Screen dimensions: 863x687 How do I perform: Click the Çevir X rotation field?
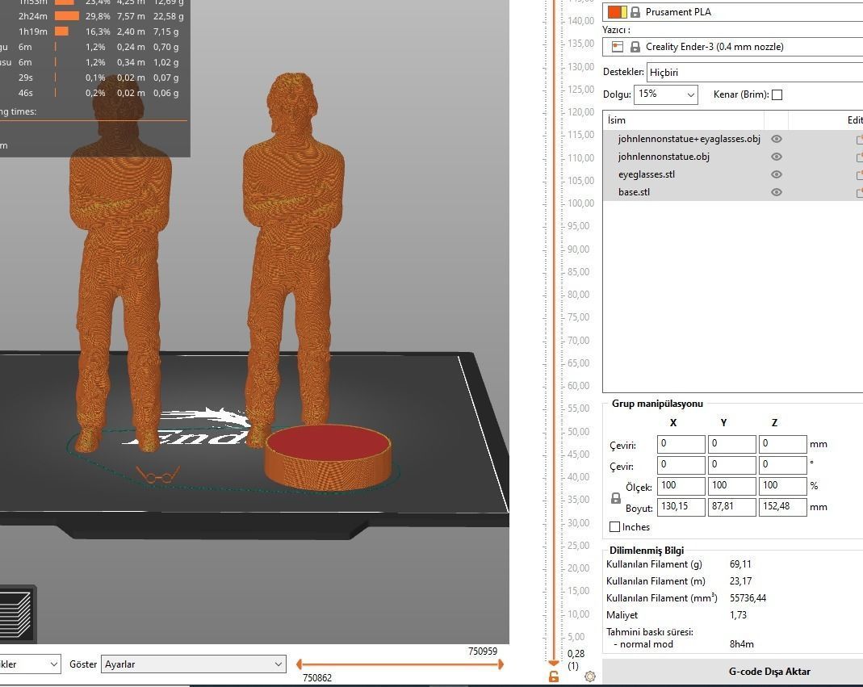(x=681, y=465)
